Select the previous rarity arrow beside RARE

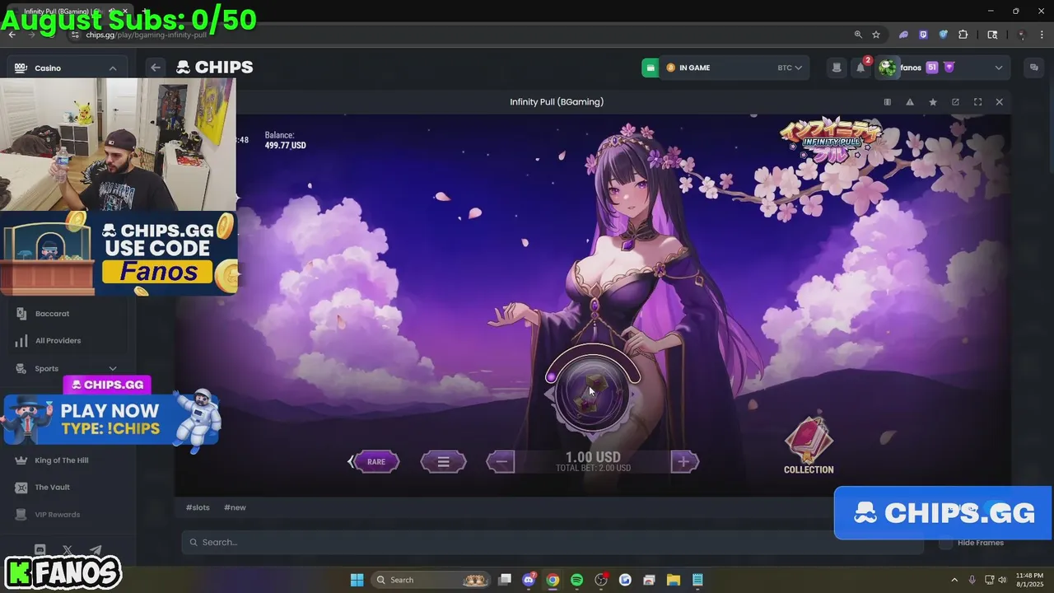coord(350,462)
